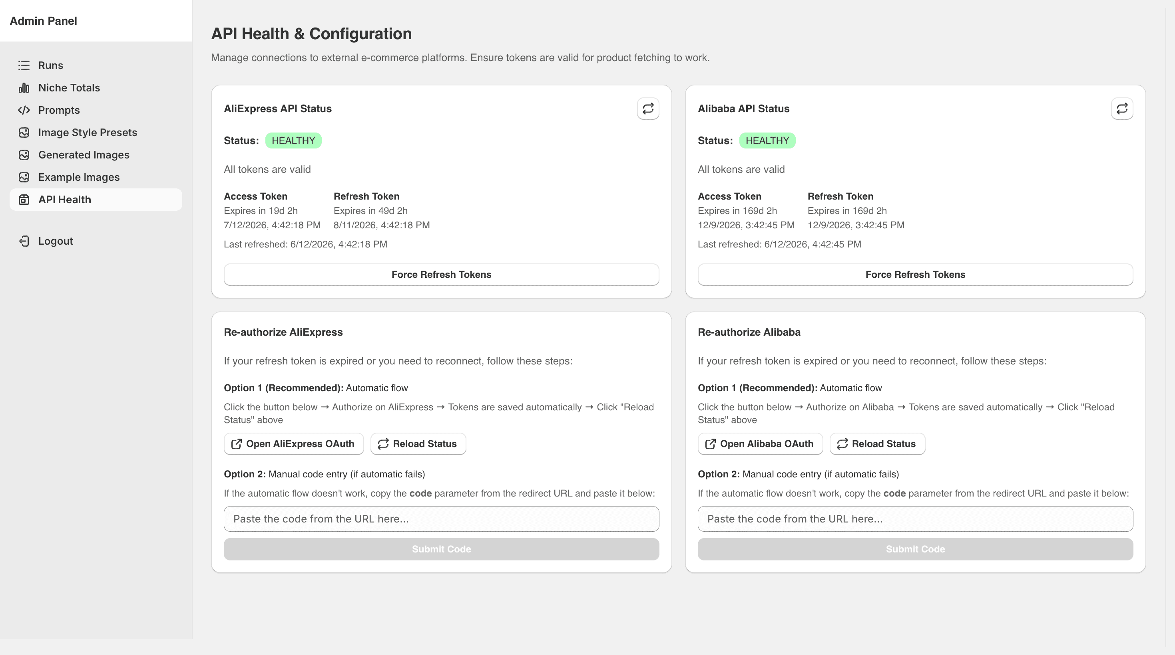Click external-link icon on Open AliExpress OAuth
The image size is (1175, 655).
pyautogui.click(x=236, y=443)
